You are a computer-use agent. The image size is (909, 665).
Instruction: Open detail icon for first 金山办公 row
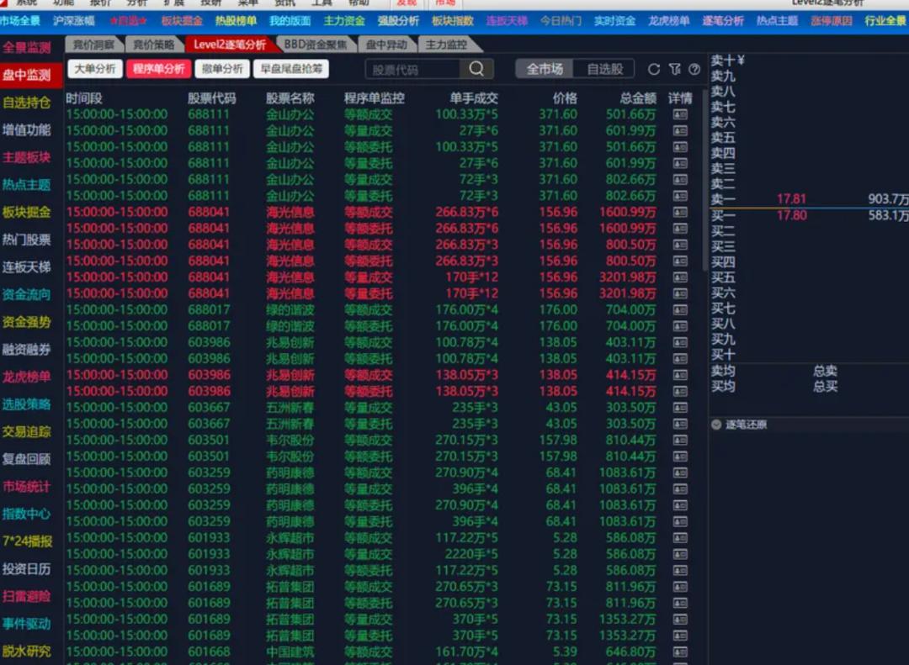click(x=680, y=114)
